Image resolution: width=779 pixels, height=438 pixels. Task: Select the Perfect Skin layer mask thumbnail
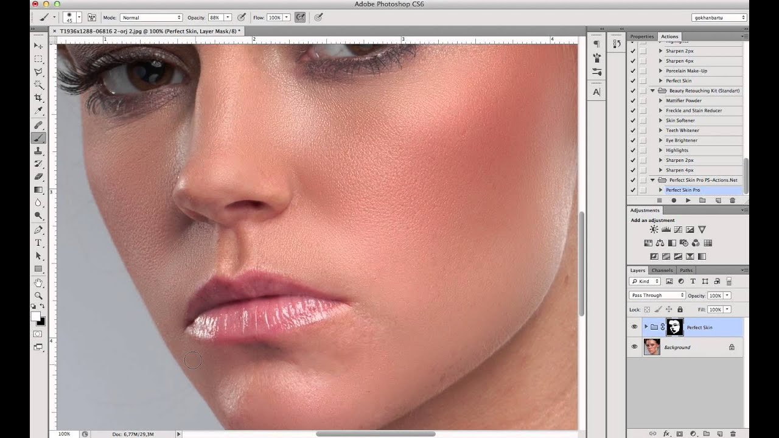(x=674, y=327)
